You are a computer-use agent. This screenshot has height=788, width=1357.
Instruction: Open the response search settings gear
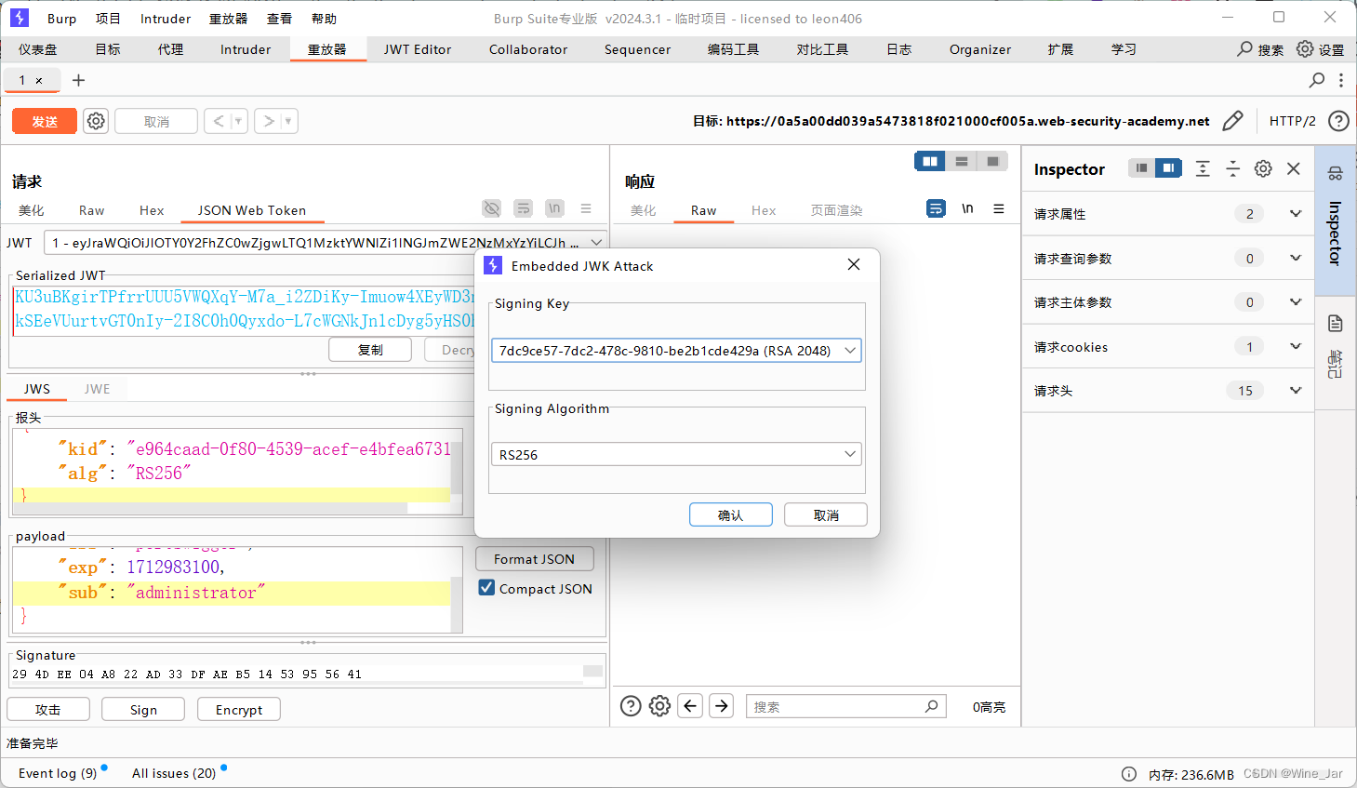click(x=659, y=706)
